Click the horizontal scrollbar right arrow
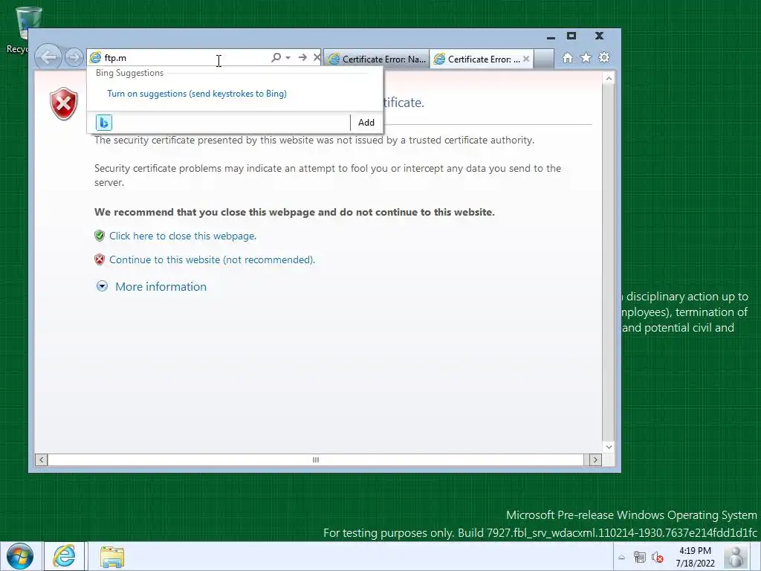761x571 pixels. tap(595, 459)
